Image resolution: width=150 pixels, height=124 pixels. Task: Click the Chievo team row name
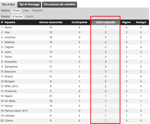coord(9,121)
